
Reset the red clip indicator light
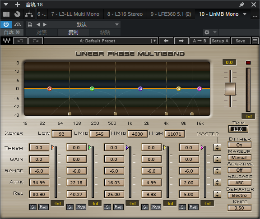(248, 63)
